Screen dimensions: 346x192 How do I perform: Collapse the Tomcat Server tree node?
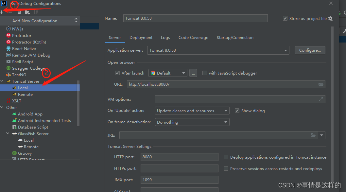coord(2,81)
